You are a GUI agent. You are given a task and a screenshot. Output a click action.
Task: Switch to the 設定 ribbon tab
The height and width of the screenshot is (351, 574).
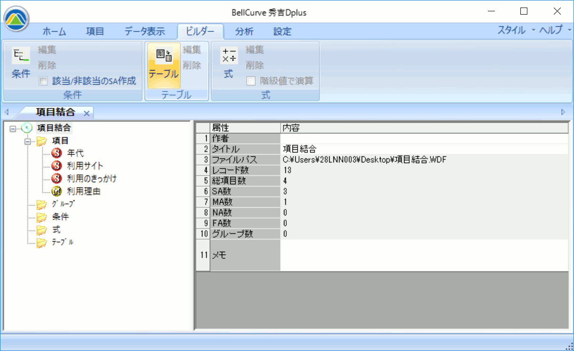pyautogui.click(x=283, y=32)
